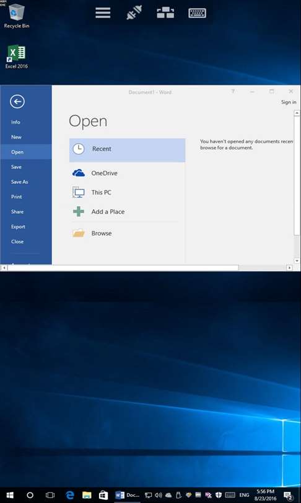The width and height of the screenshot is (301, 503).
Task: Show the on-screen keyboard from top toolbar
Action: click(x=197, y=13)
